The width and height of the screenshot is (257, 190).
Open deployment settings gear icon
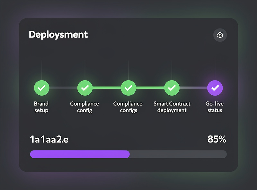click(220, 35)
